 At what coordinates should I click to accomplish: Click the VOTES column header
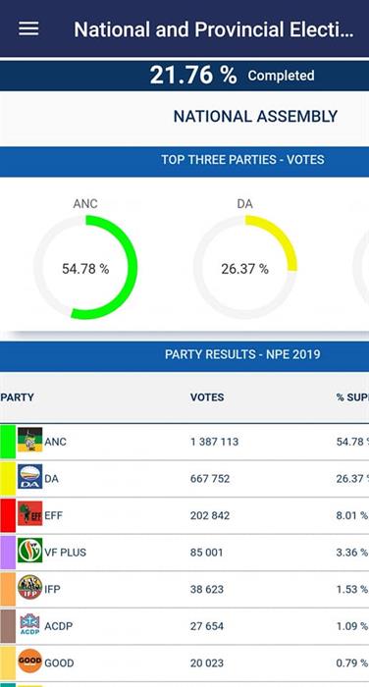pos(207,397)
